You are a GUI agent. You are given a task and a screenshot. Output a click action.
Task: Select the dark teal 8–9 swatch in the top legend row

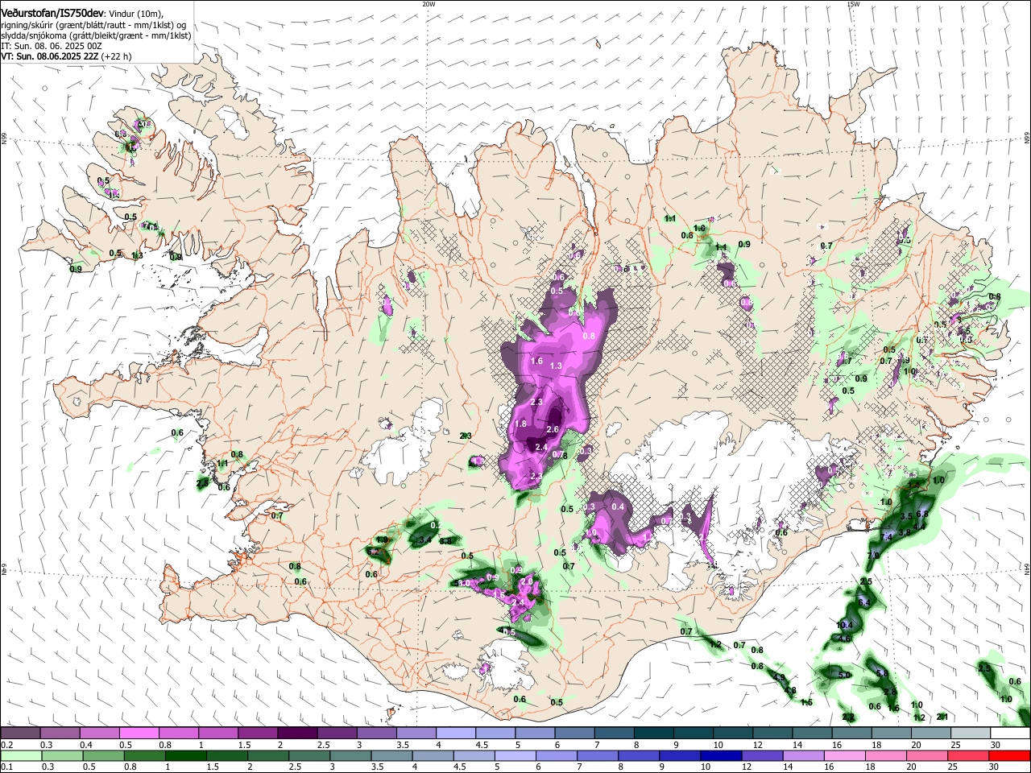(653, 734)
